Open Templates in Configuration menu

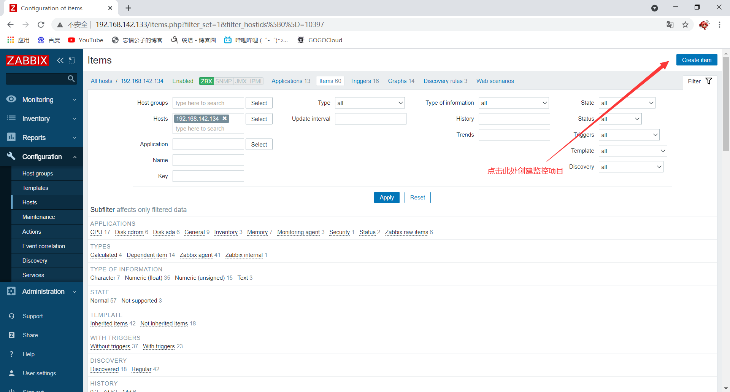[35, 188]
